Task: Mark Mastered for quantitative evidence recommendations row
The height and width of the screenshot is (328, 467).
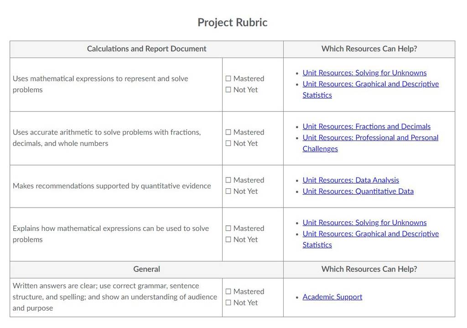Action: tap(228, 180)
